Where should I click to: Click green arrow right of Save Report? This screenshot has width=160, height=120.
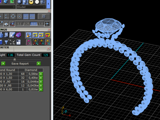point(39,64)
